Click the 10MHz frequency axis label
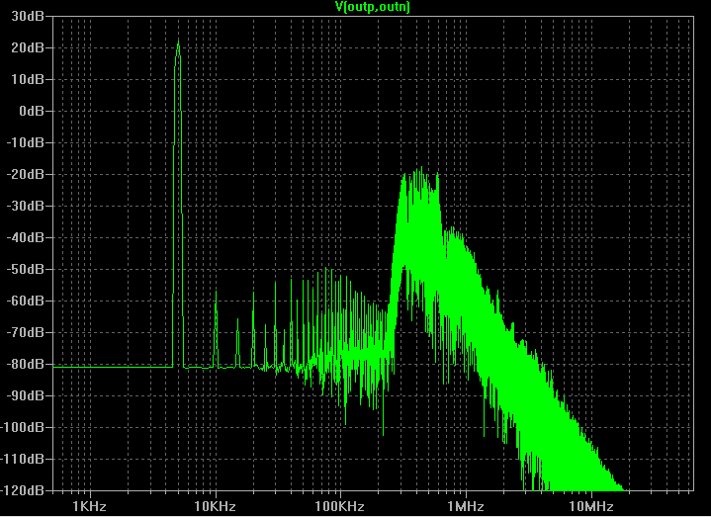The height and width of the screenshot is (518, 711). click(x=590, y=507)
